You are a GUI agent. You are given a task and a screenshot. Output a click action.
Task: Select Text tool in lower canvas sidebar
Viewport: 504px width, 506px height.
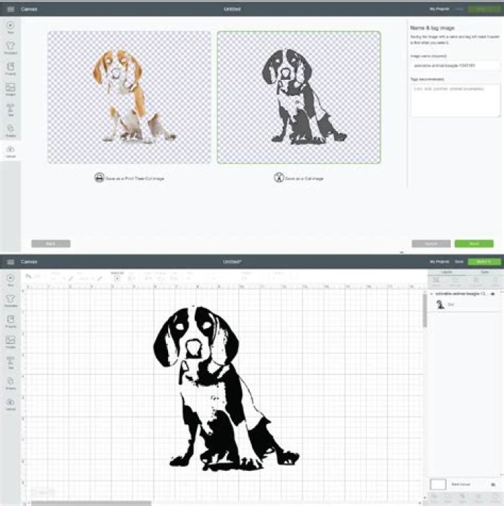pos(10,363)
